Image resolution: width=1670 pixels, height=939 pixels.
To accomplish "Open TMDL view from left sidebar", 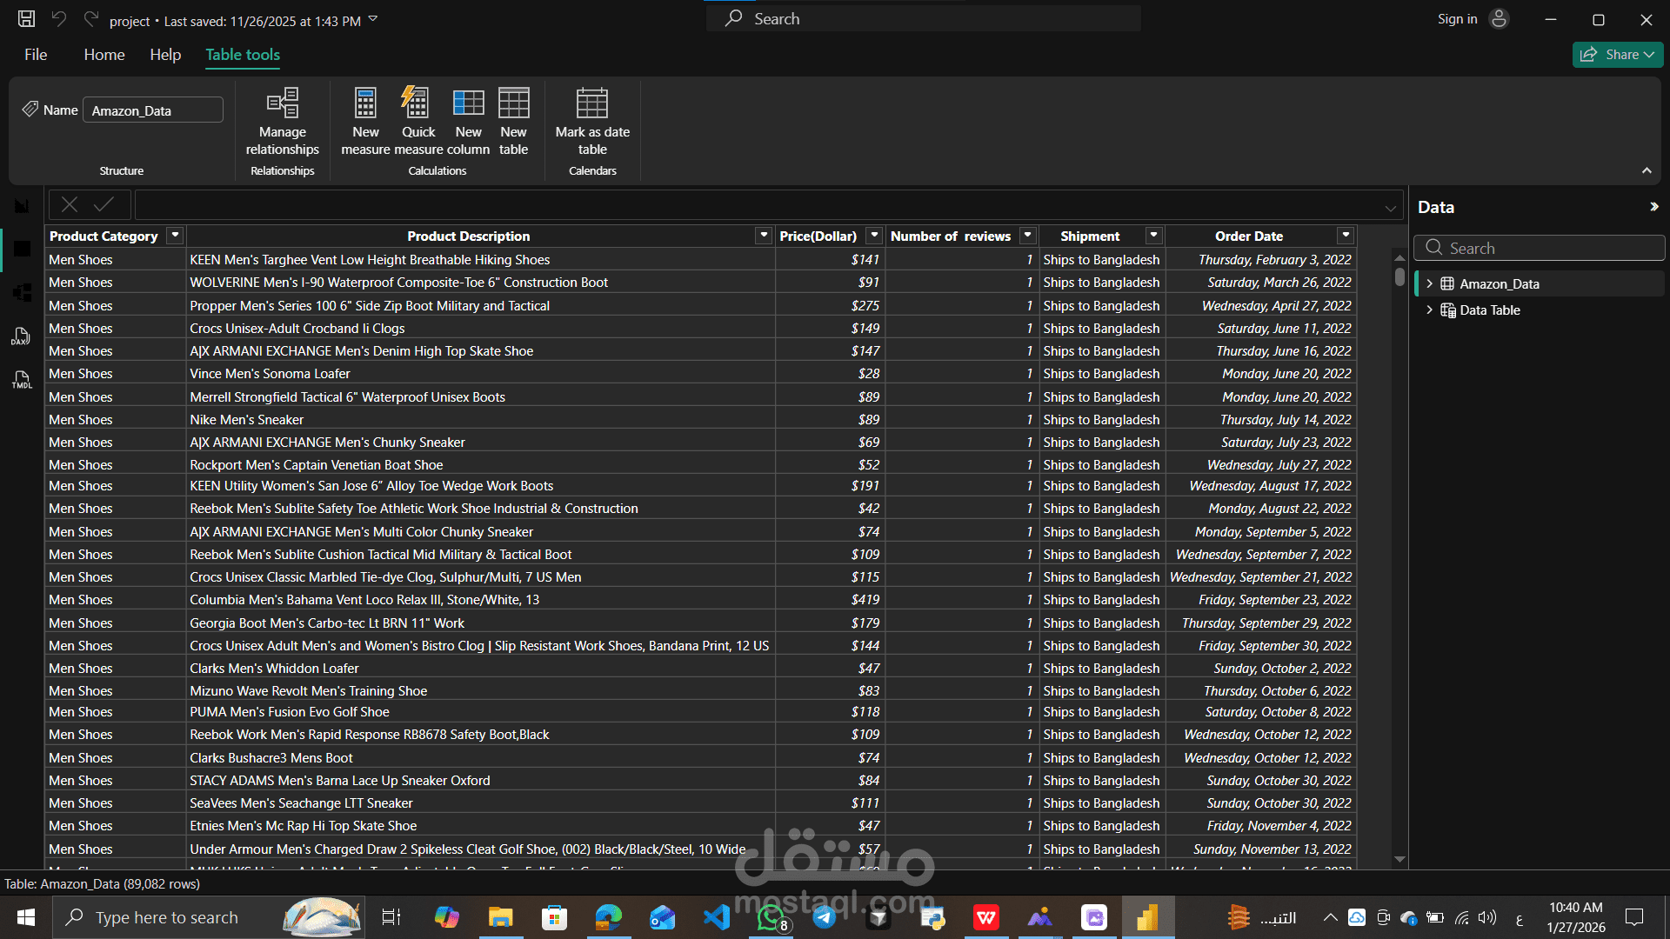I will [21, 380].
